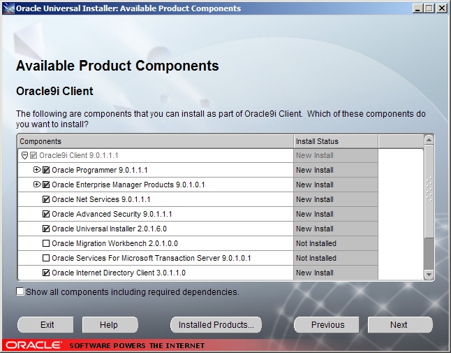Close the Oracle Universal Installer window
Viewport: 451px width, 353px height.
click(x=441, y=8)
